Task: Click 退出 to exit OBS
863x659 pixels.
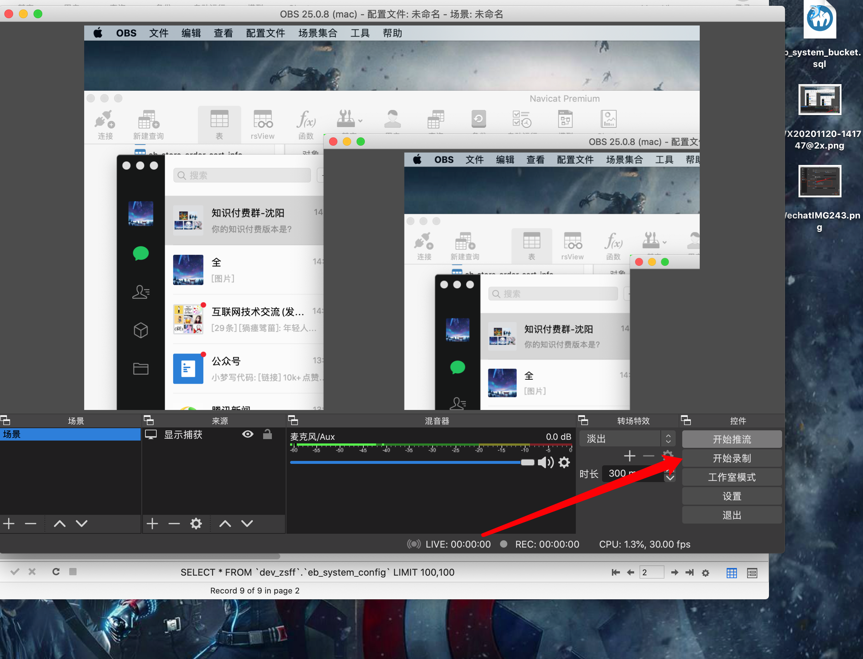Action: click(x=732, y=515)
